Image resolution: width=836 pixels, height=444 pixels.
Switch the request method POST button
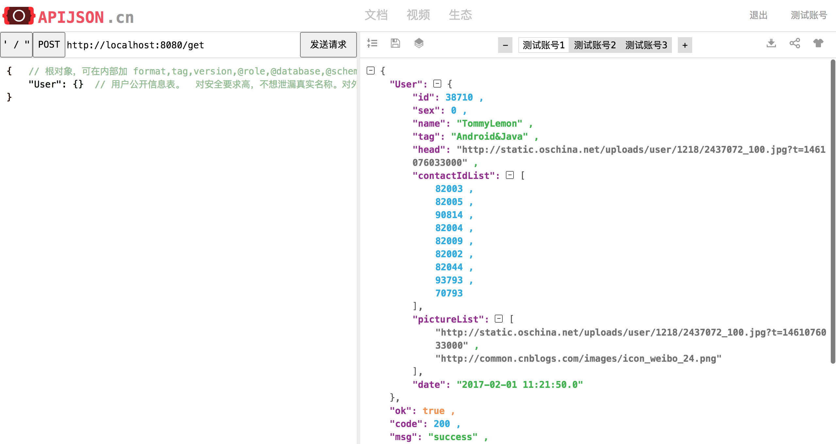click(x=49, y=45)
